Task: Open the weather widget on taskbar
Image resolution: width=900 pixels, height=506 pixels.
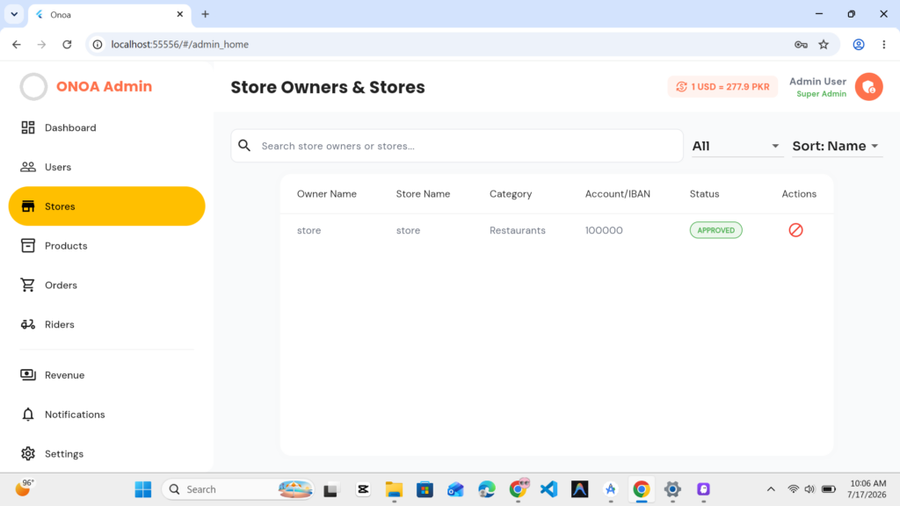Action: tap(24, 488)
